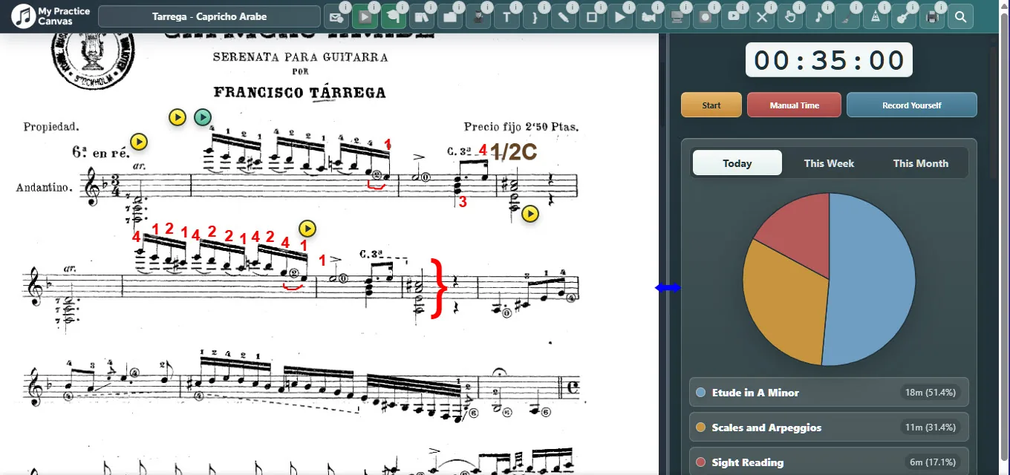Play the yellow marker below the 1/2C annotation

coord(530,214)
